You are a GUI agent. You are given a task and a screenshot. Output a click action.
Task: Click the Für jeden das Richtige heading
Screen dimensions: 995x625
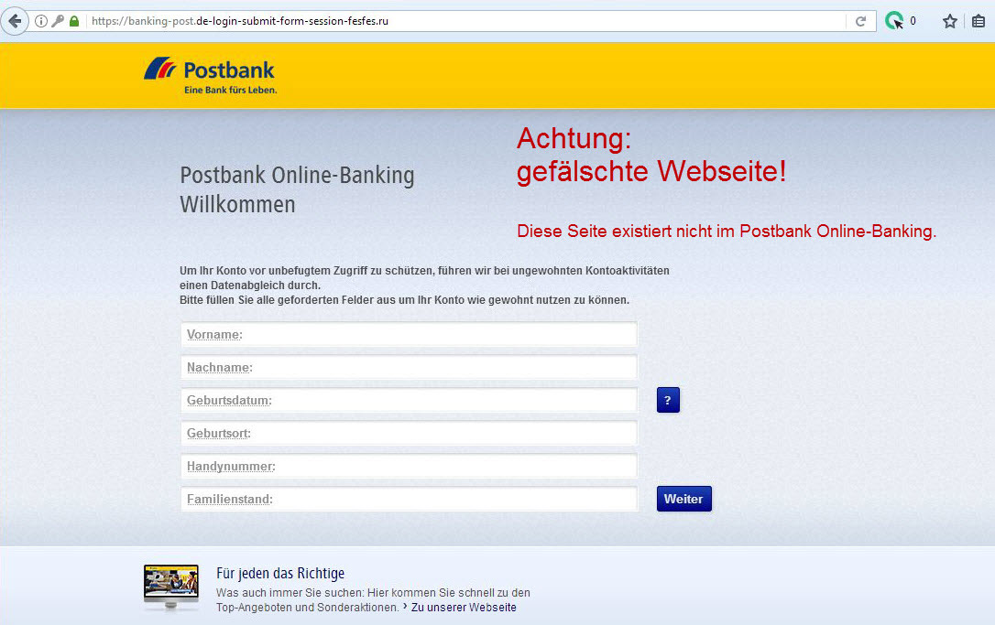[280, 573]
